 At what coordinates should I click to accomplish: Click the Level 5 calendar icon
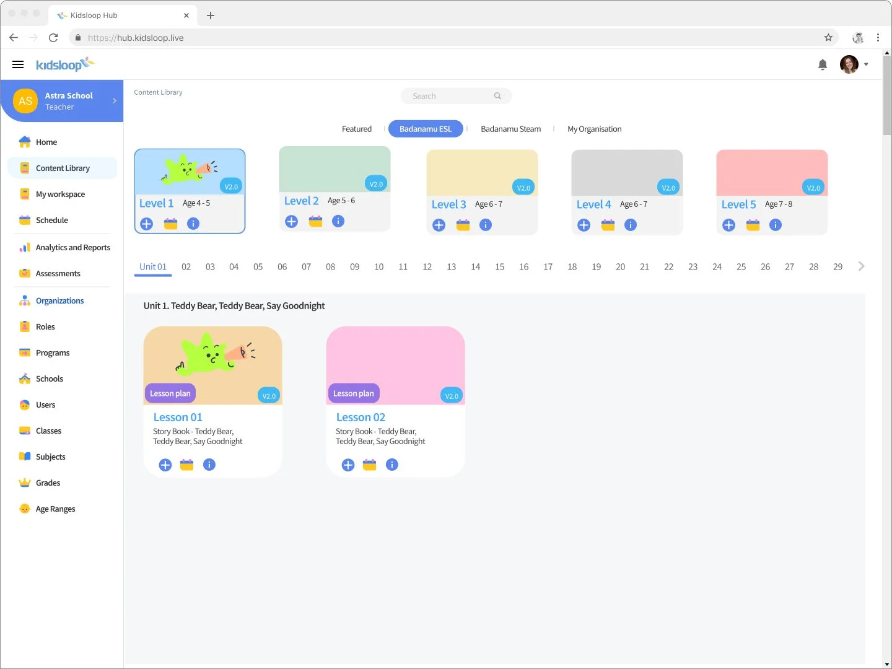coord(753,225)
